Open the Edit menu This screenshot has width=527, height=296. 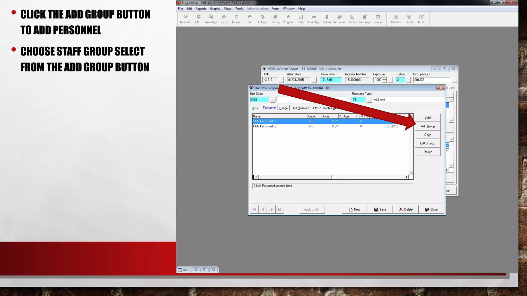pyautogui.click(x=189, y=8)
